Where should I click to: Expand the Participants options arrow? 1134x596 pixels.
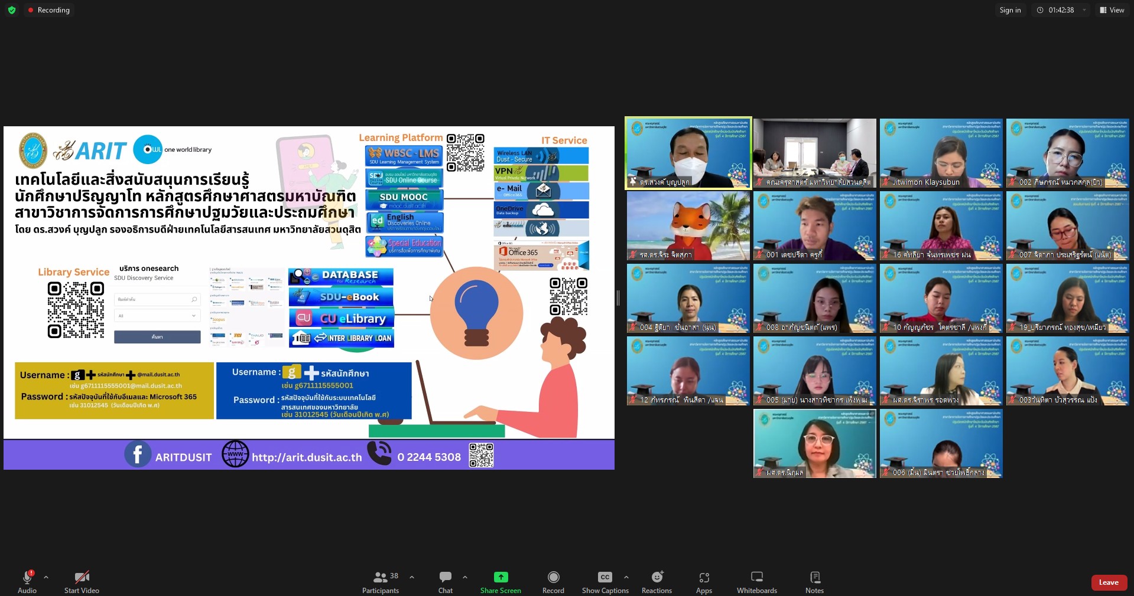(412, 577)
